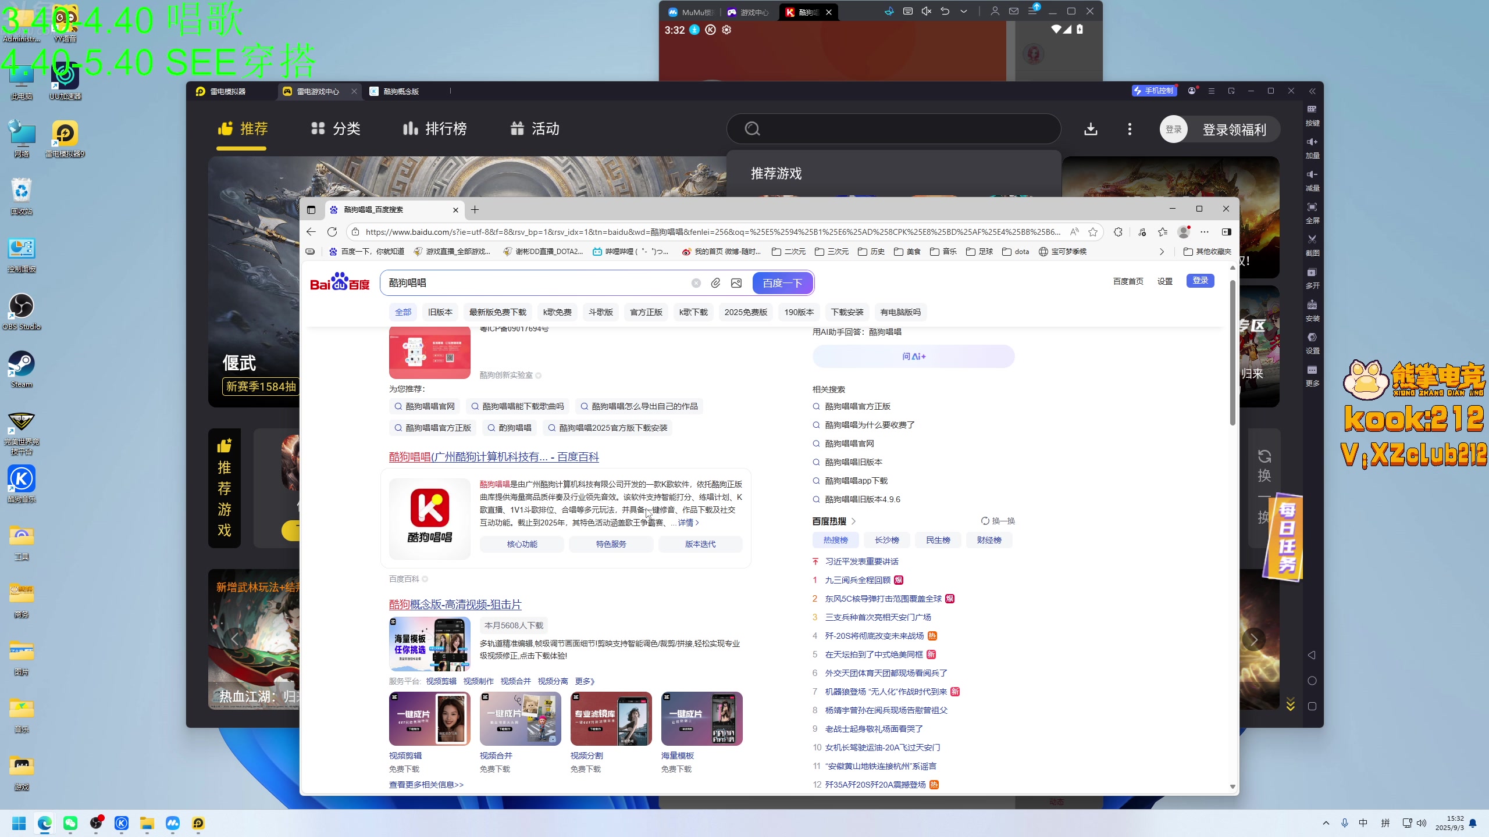Select 分类 tab in LDPlayer game center

tap(336, 129)
